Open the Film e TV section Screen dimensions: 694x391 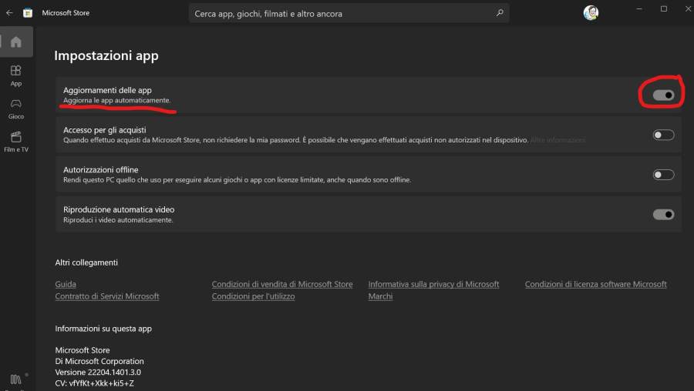pyautogui.click(x=15, y=140)
